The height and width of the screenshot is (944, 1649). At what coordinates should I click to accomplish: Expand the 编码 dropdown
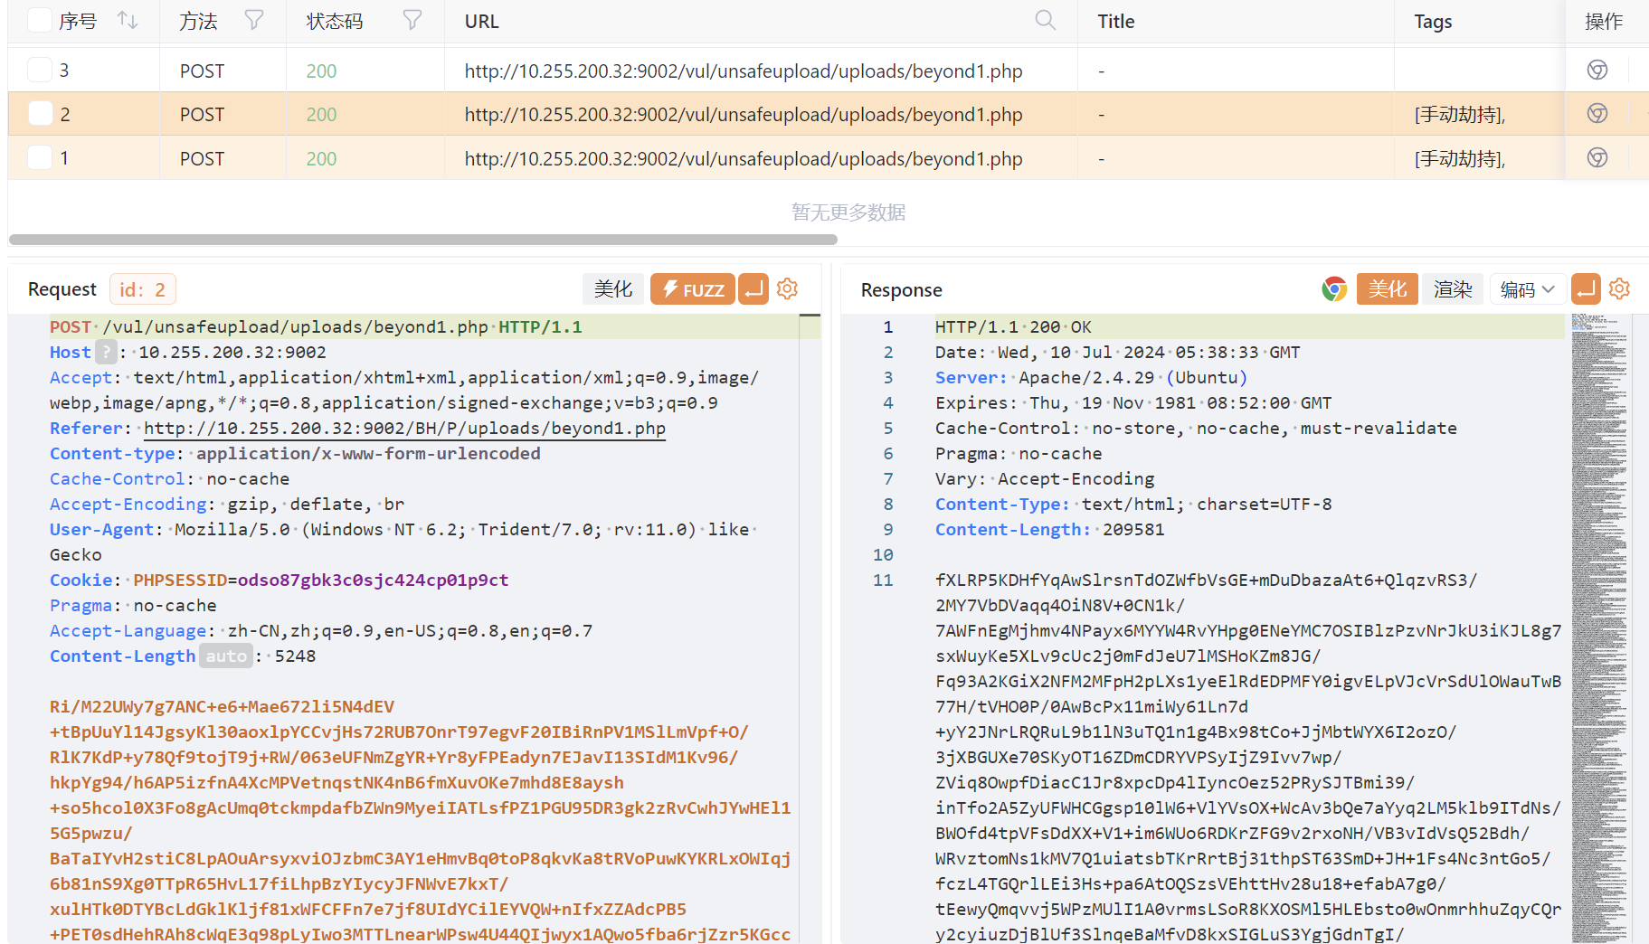pyautogui.click(x=1527, y=289)
